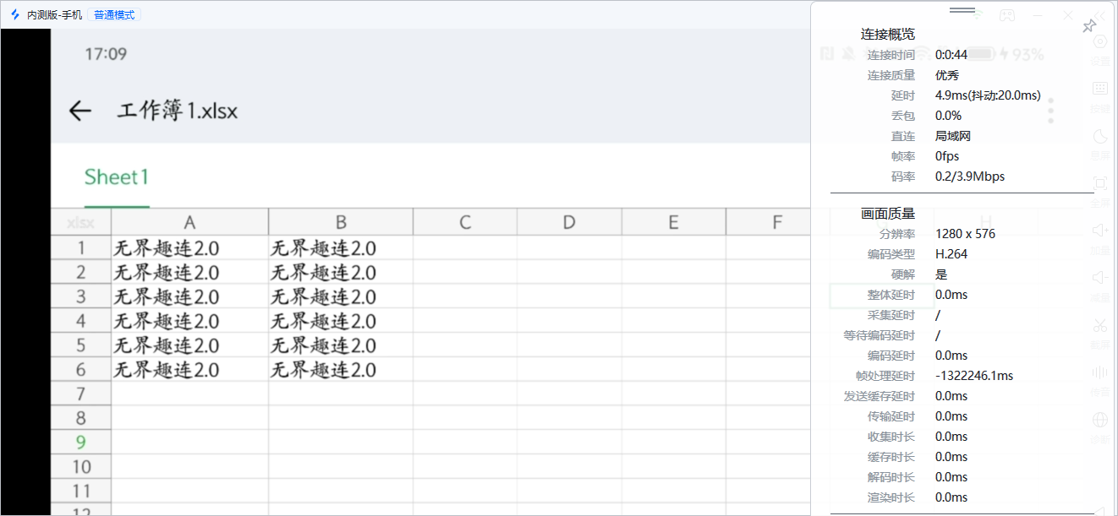Open the 按键 keyboard mapping tool

1100,89
